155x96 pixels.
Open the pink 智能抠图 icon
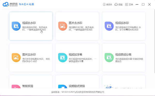(x=16, y=86)
